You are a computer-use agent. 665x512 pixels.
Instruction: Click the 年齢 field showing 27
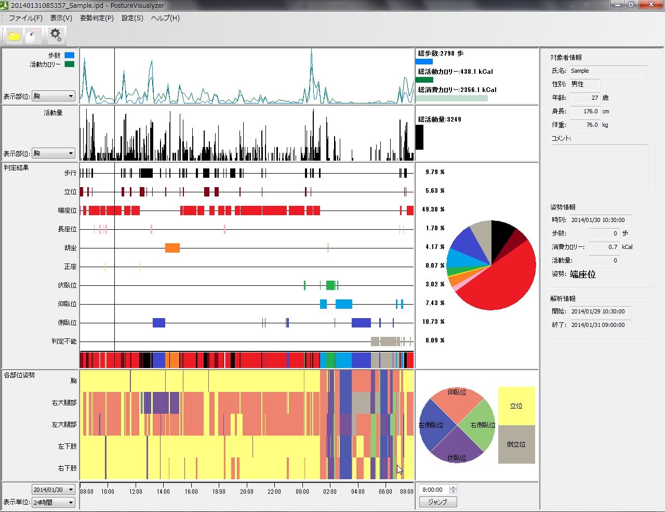(x=584, y=98)
